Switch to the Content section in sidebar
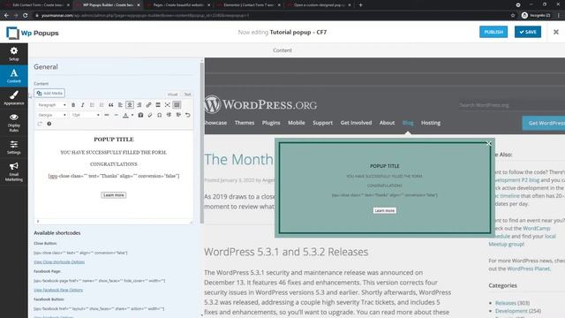 pyautogui.click(x=14, y=76)
